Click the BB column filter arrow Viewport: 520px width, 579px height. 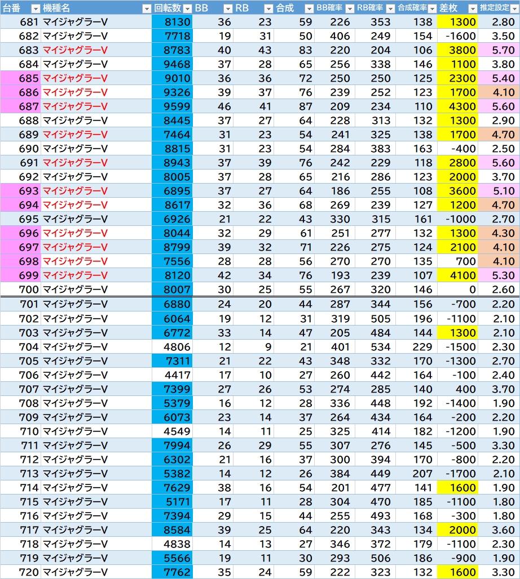[227, 8]
